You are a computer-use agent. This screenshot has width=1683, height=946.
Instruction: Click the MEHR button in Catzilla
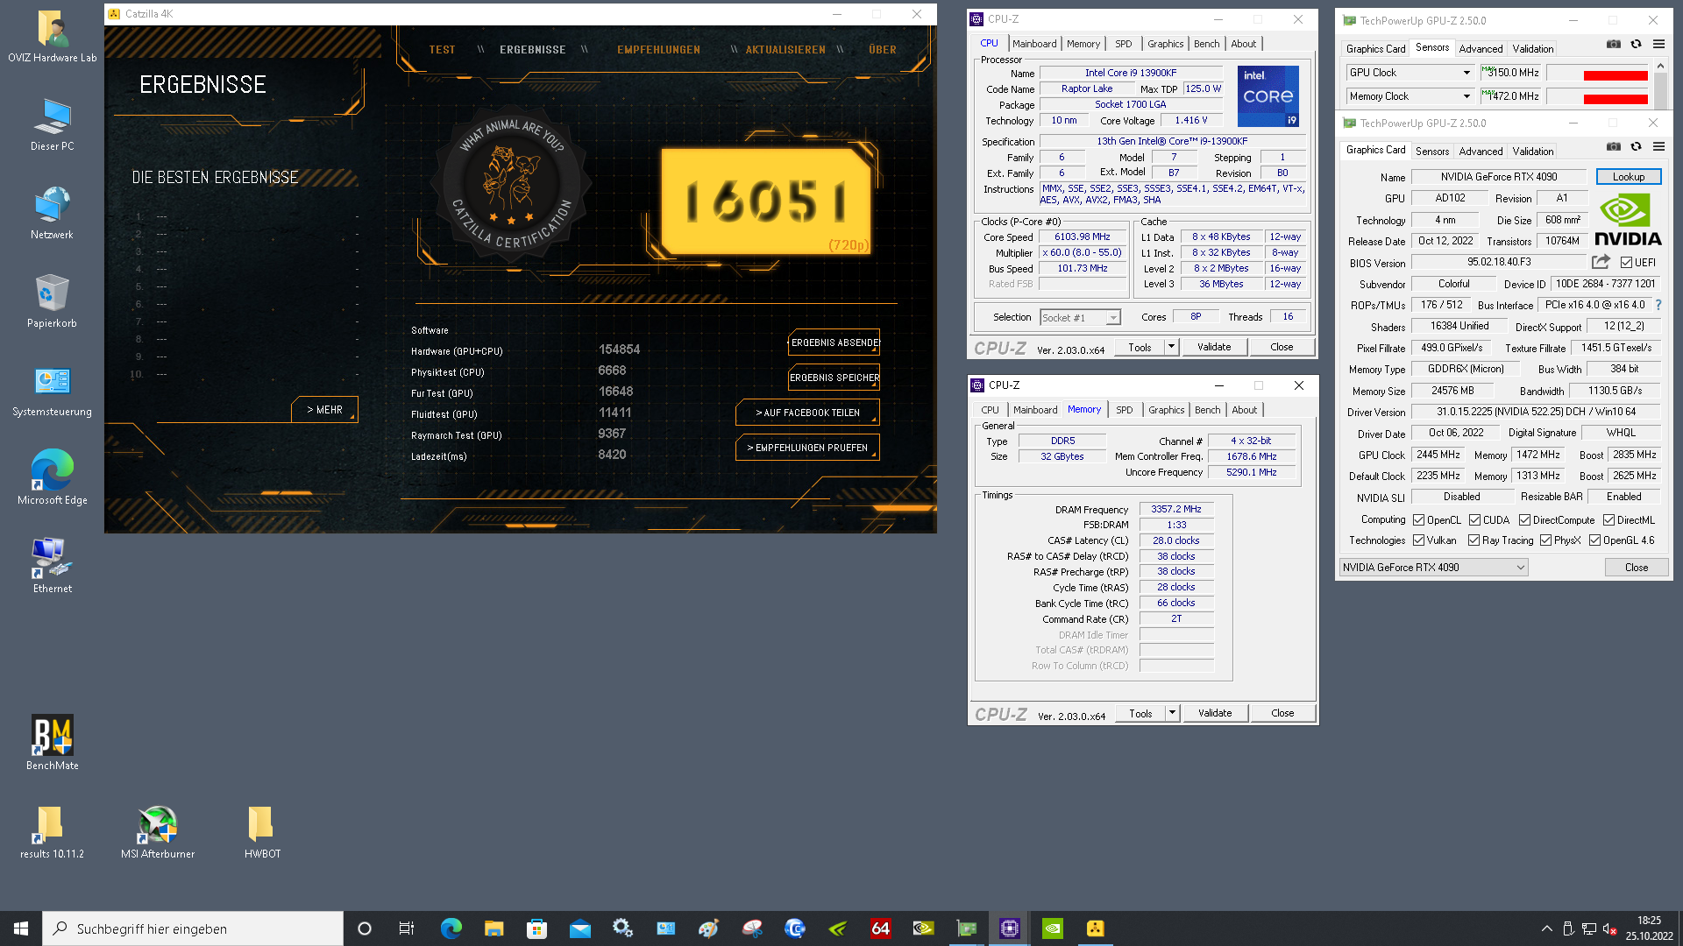tap(324, 409)
